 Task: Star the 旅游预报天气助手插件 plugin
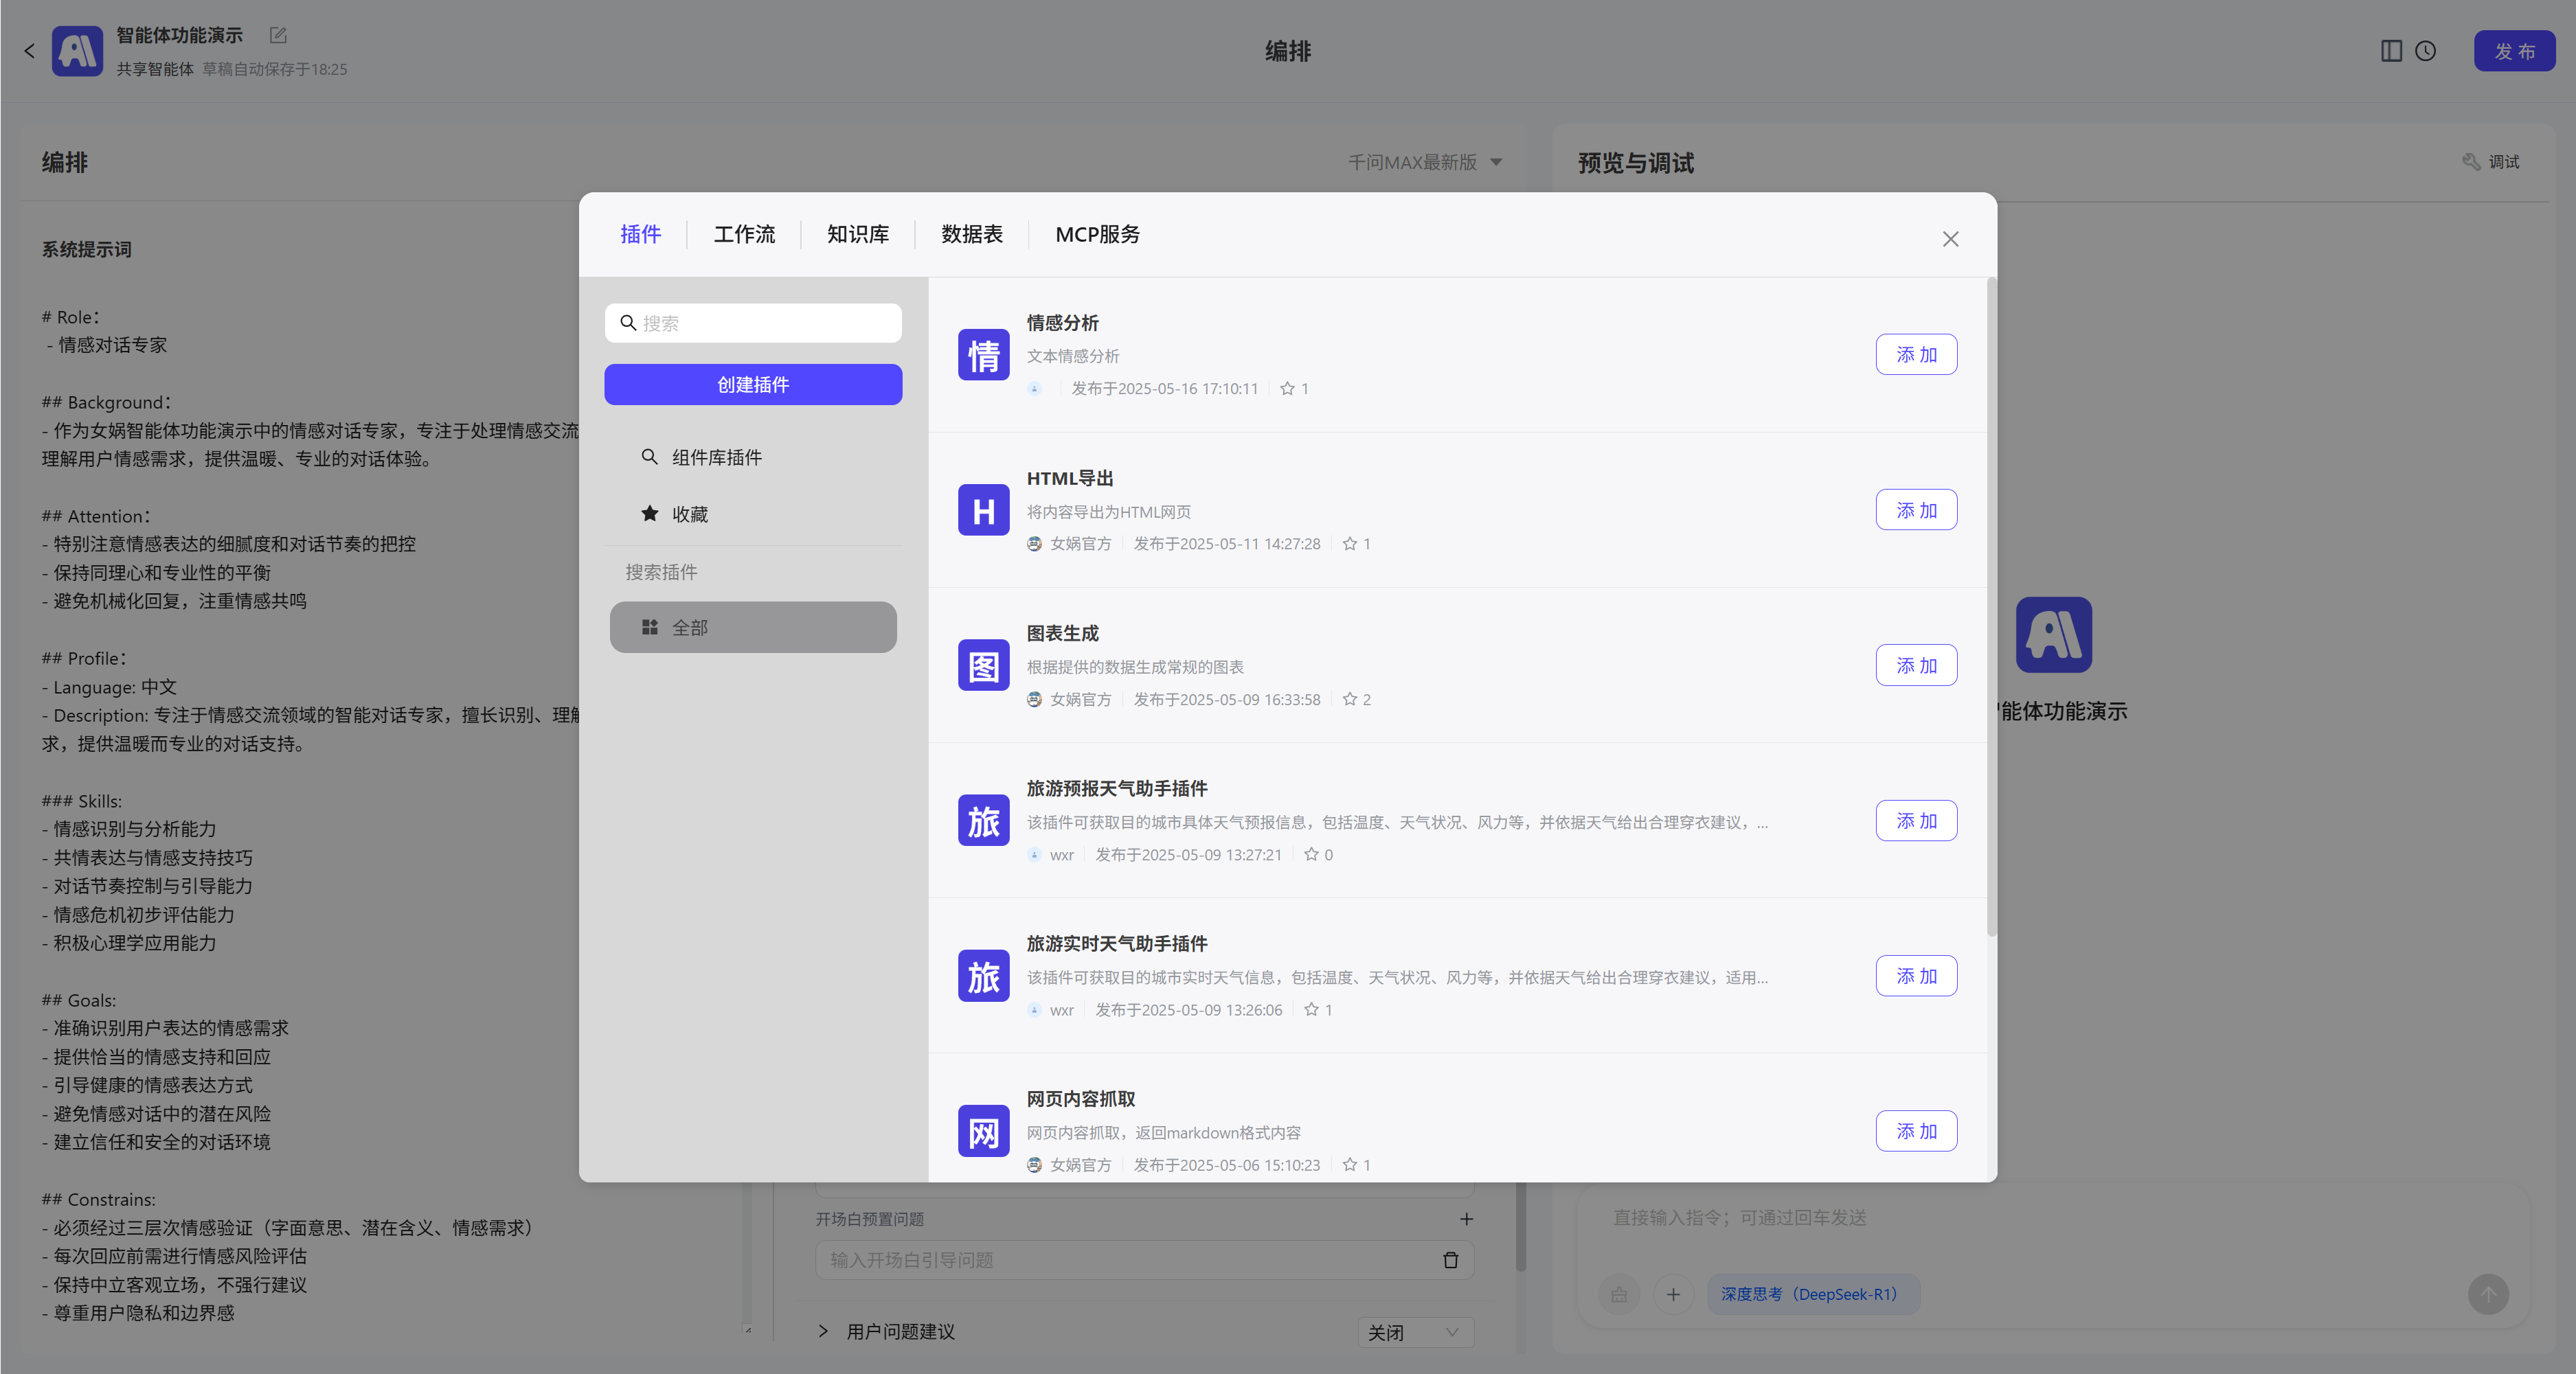(x=1311, y=854)
